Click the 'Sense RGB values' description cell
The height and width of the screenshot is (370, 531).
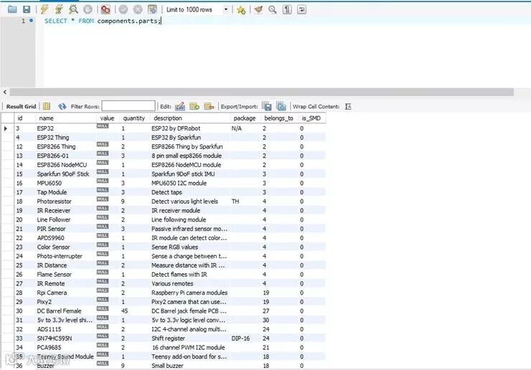(175, 247)
